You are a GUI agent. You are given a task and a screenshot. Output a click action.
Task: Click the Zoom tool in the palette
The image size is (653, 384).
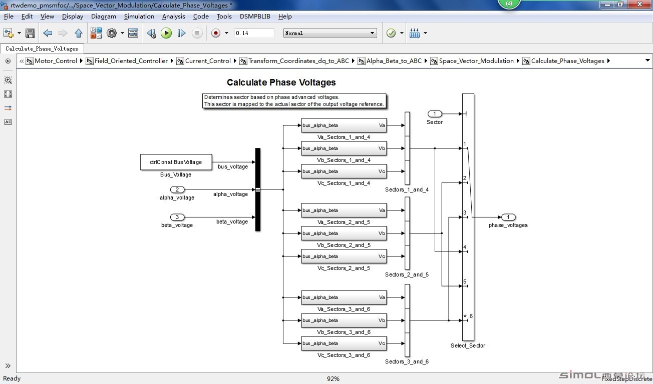click(x=8, y=80)
